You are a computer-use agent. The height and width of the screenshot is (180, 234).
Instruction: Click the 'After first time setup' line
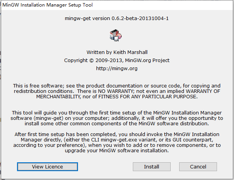[x=117, y=135]
